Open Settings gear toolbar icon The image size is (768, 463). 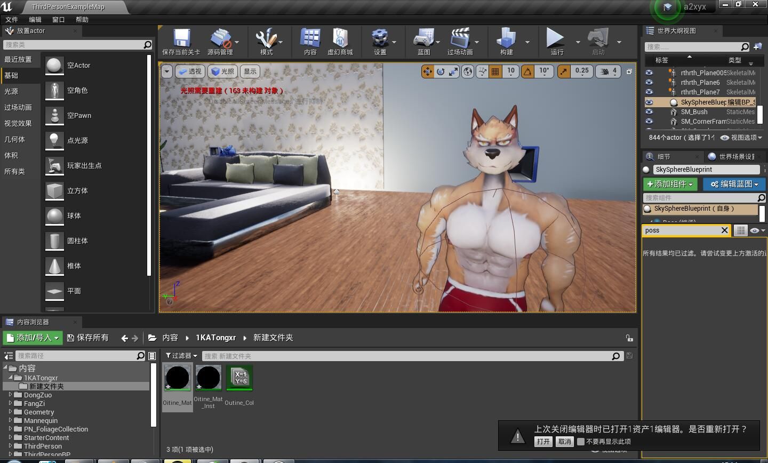click(380, 39)
